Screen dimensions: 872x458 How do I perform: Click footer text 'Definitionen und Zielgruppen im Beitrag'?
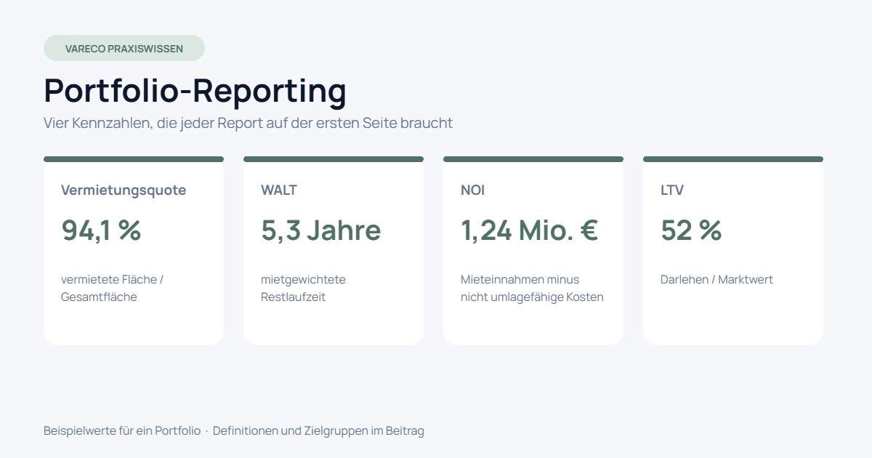pyautogui.click(x=318, y=430)
